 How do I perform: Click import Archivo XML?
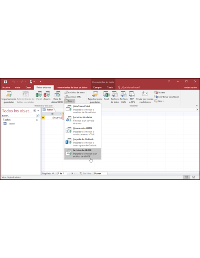[73, 97]
